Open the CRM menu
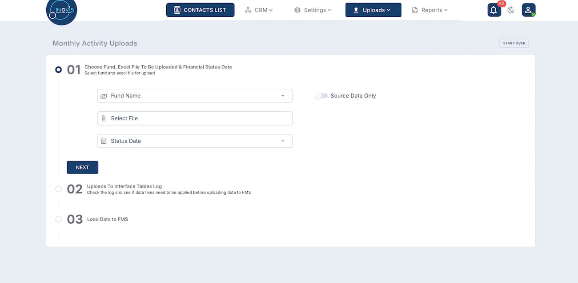Screen dimensions: 578x283 259,10
